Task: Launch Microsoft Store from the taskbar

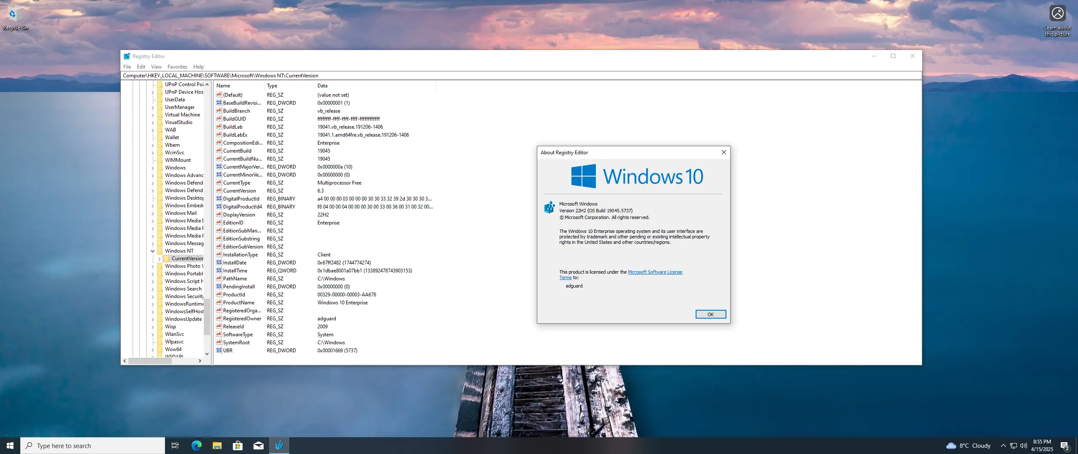Action: (x=238, y=446)
